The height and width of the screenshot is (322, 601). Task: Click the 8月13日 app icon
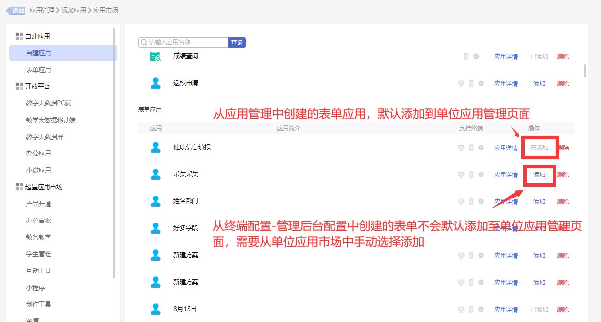click(156, 309)
